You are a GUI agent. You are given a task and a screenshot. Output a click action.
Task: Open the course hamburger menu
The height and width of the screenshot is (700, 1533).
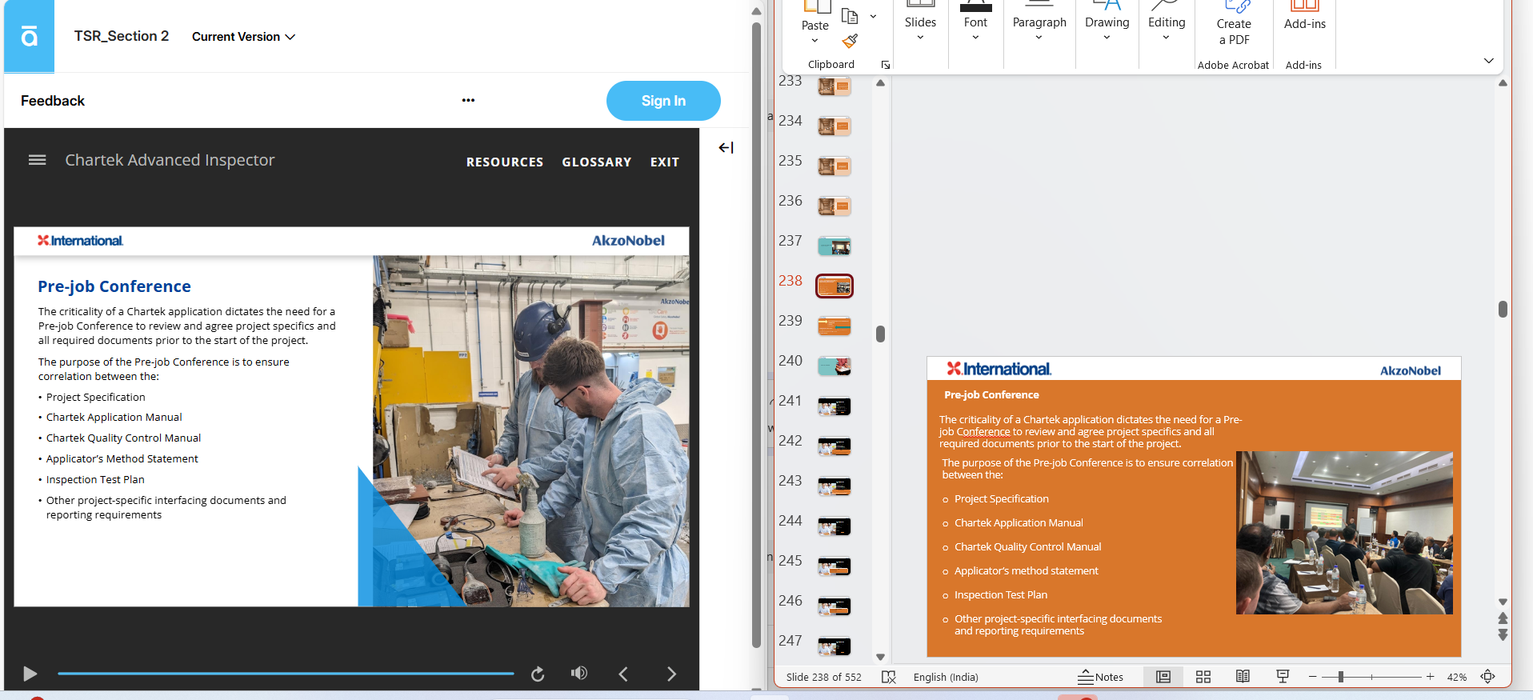tap(37, 160)
